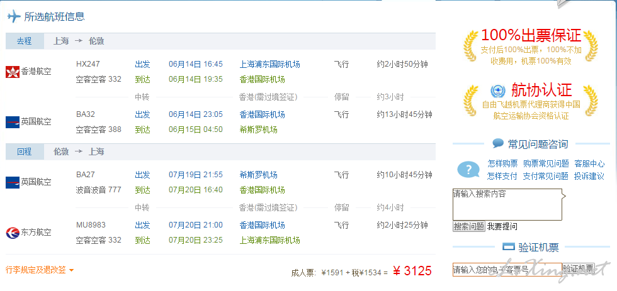Click the Hong Kong Airlines logo icon

click(x=13, y=72)
